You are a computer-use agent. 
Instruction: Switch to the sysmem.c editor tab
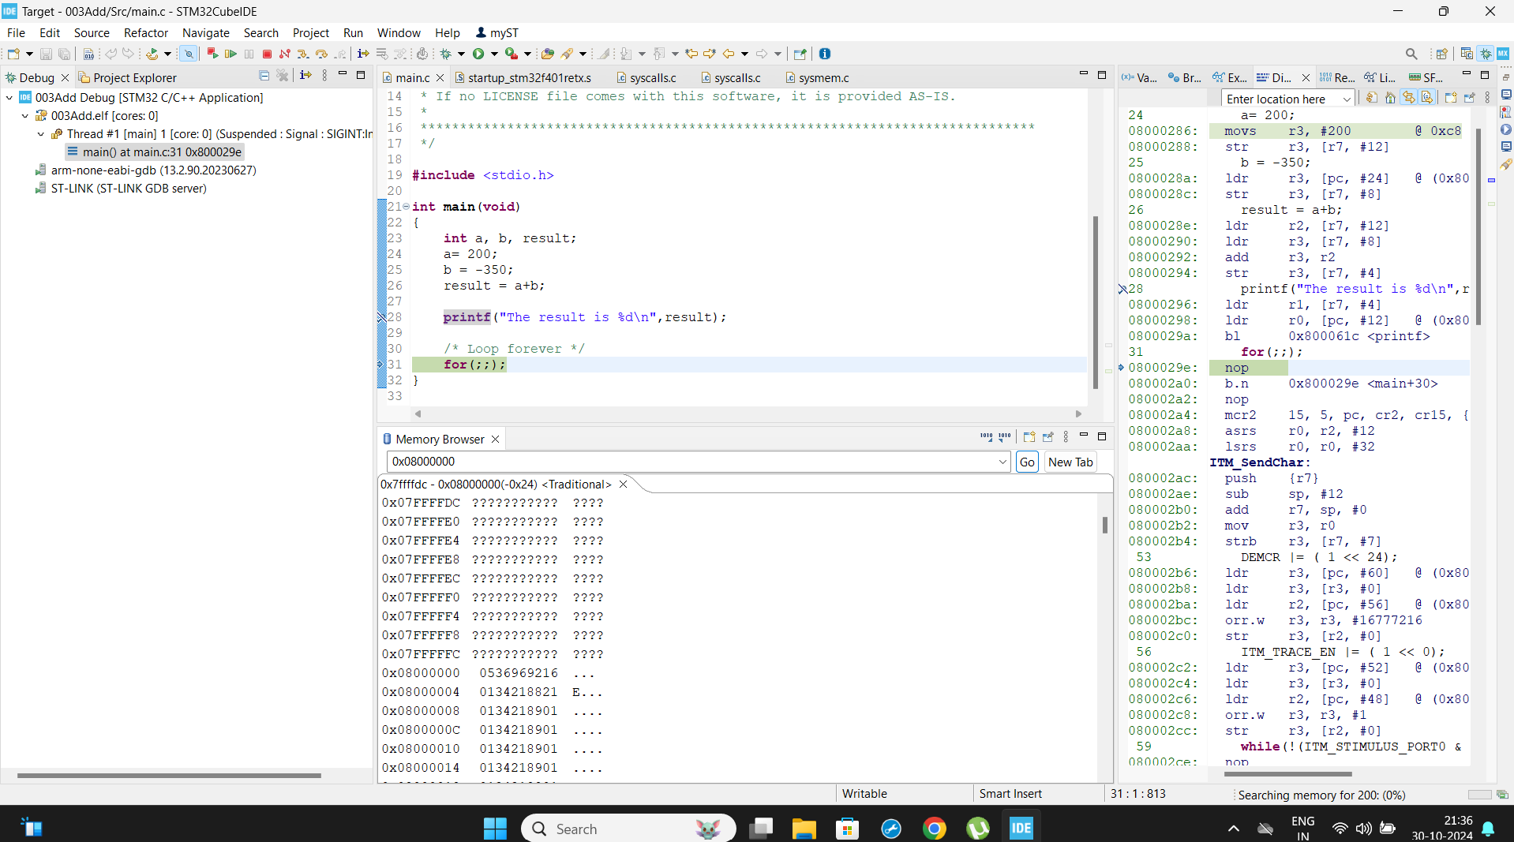tap(822, 77)
